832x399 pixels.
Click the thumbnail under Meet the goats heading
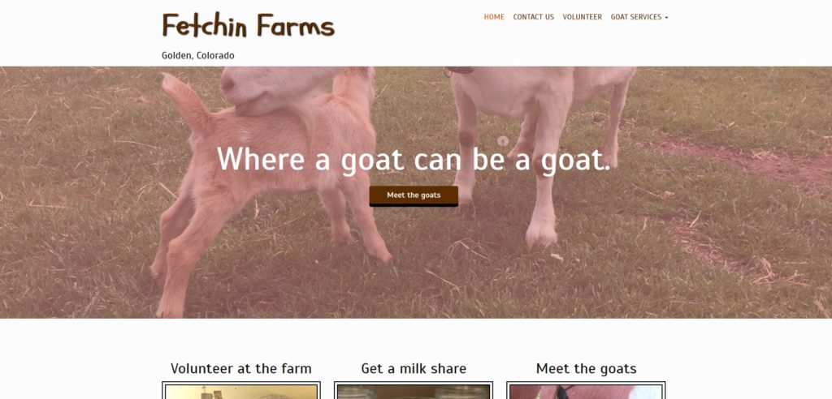point(586,391)
